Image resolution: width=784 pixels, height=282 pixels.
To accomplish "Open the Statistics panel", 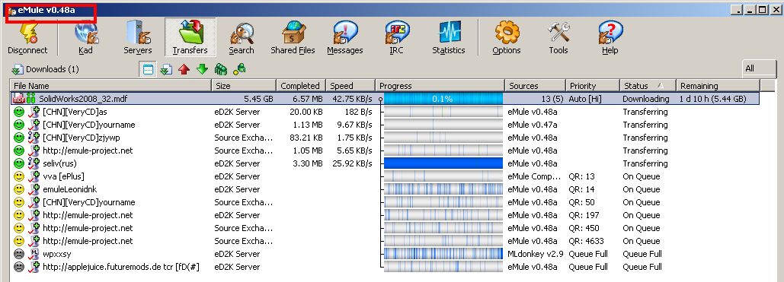I will 449,37.
